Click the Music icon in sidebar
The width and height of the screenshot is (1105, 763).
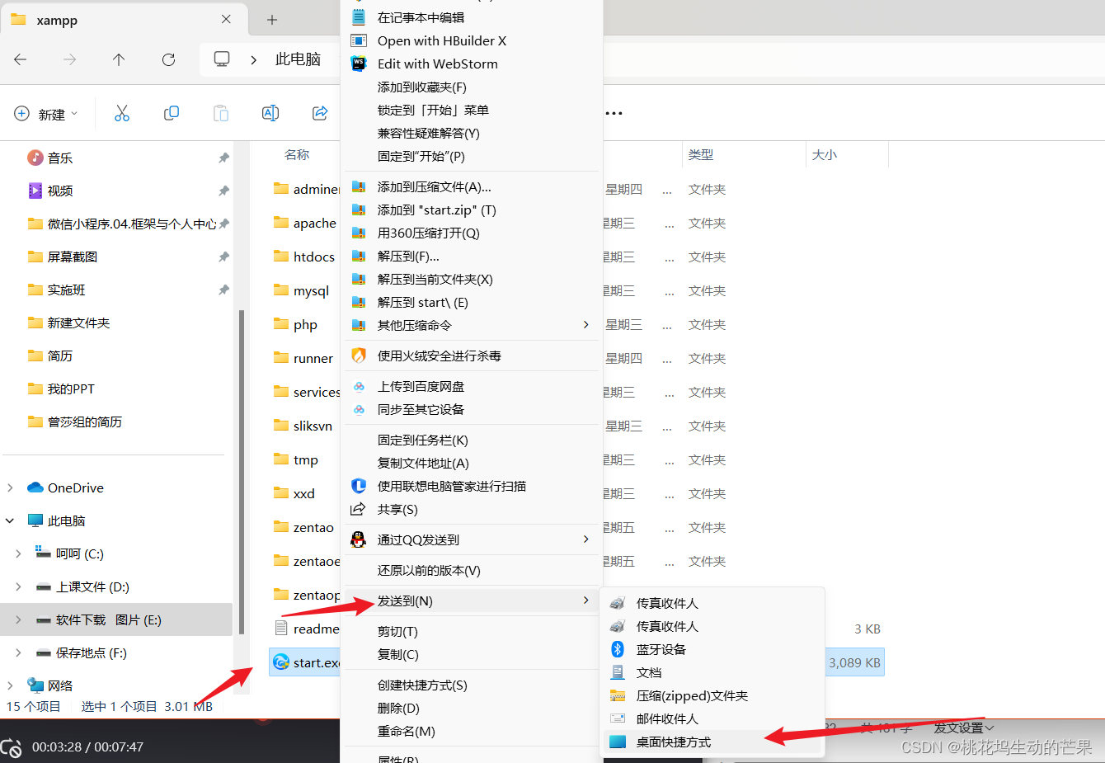click(x=35, y=158)
